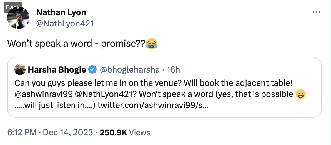This screenshot has width=331, height=145.
Task: Open the @bhogleharsha handle
Action: point(129,70)
